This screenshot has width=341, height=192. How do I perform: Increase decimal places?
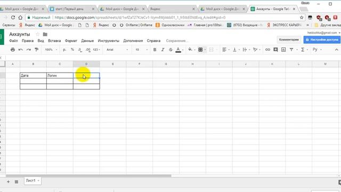point(88,50)
